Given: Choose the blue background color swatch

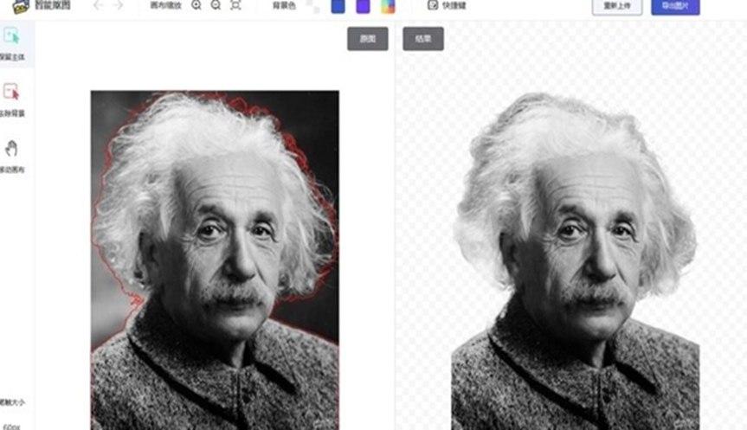Looking at the screenshot, I should [x=338, y=6].
